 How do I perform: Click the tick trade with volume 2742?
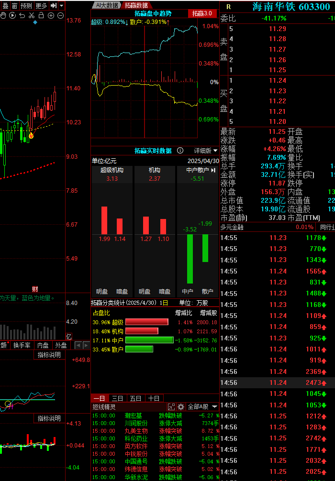[278, 438]
